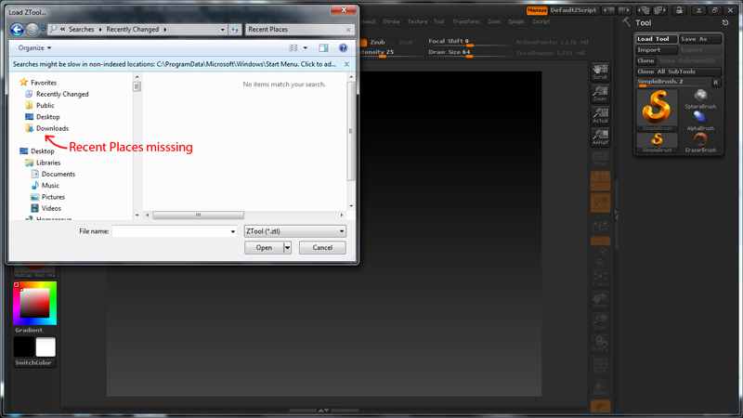
Task: Click the Back arrow in Load ZTool dialog
Action: tap(17, 30)
